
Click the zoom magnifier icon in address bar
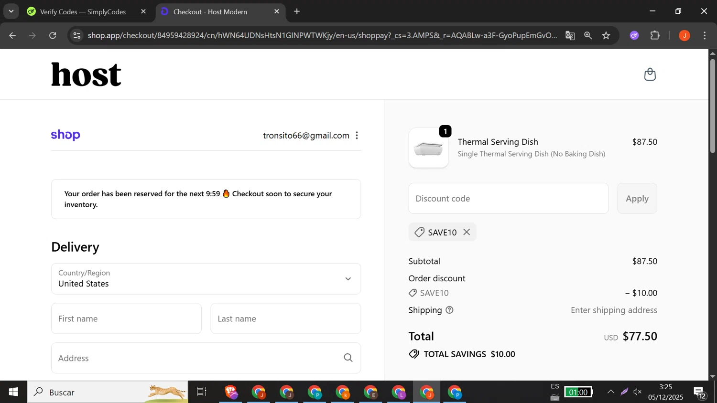[588, 35]
